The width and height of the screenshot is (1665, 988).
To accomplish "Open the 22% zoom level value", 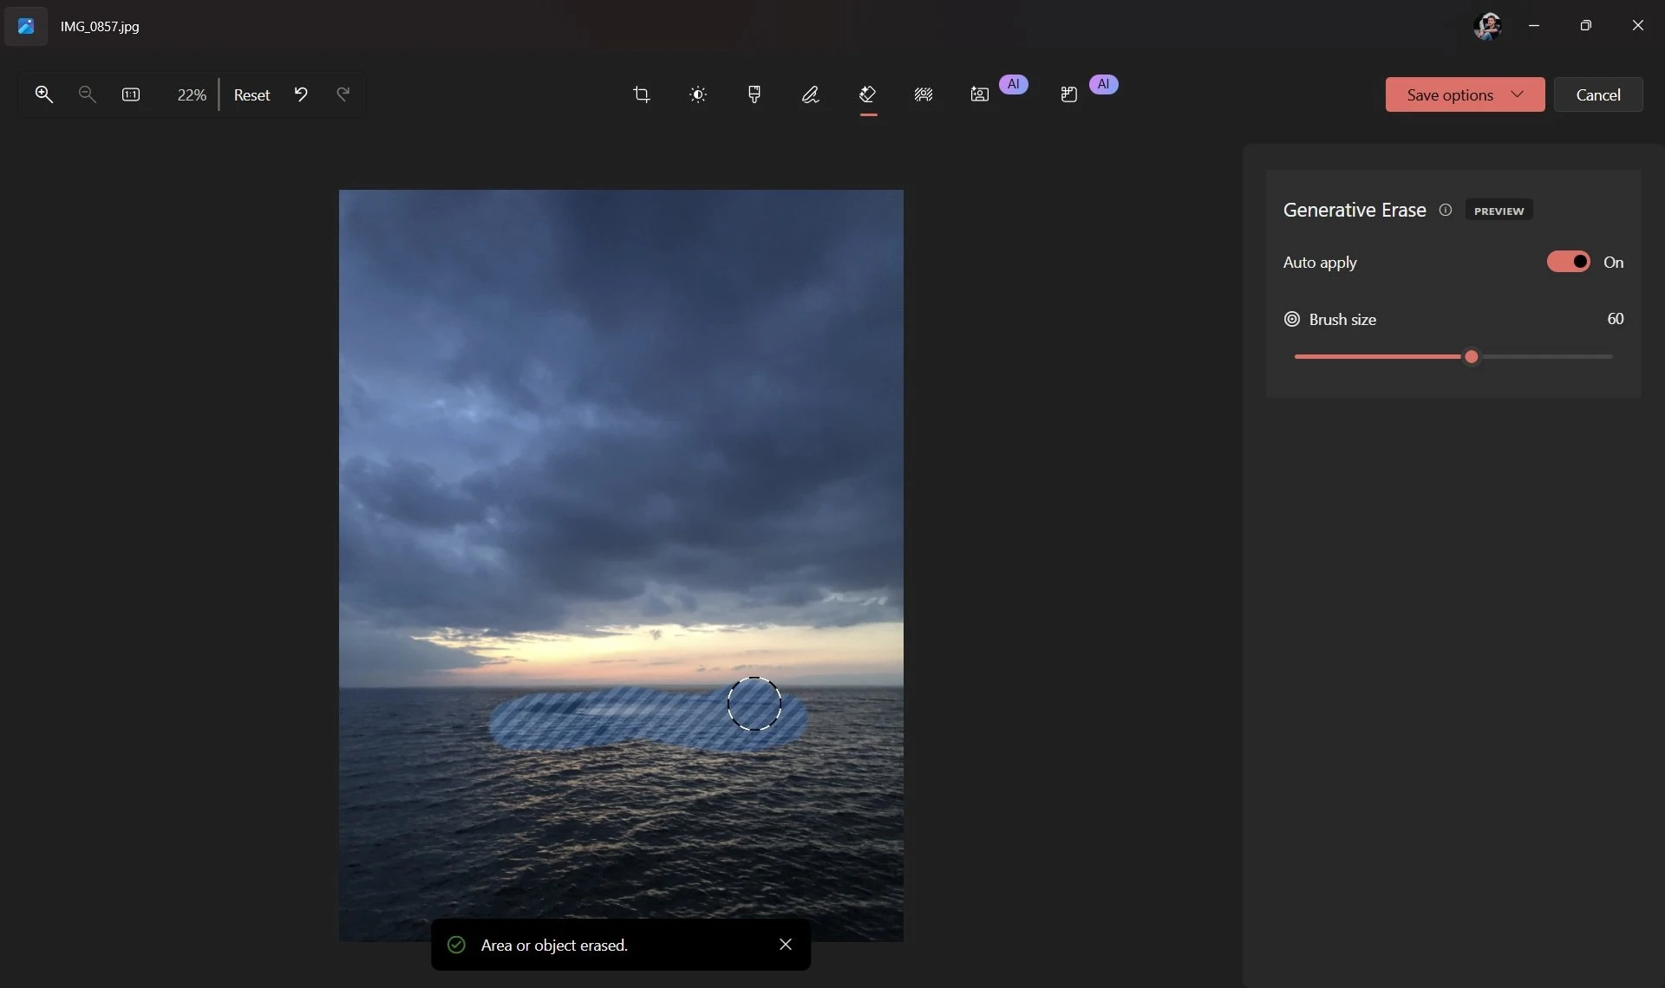I will click(192, 94).
